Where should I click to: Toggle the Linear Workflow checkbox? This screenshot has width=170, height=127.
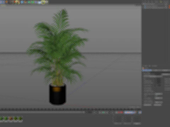pyautogui.click(x=155, y=101)
